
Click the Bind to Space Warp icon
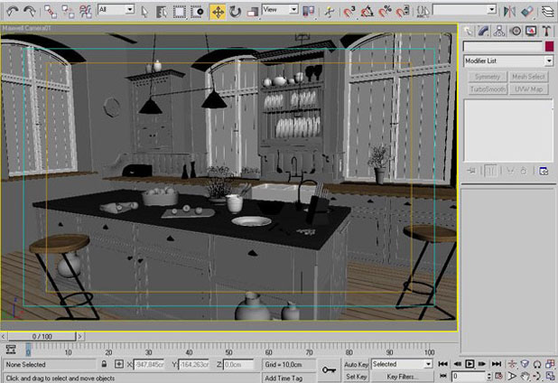coord(86,12)
